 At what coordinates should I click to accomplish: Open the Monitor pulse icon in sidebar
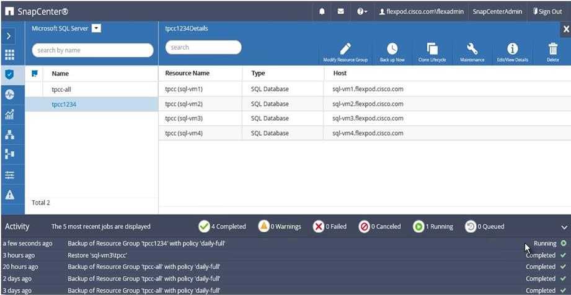(9, 95)
